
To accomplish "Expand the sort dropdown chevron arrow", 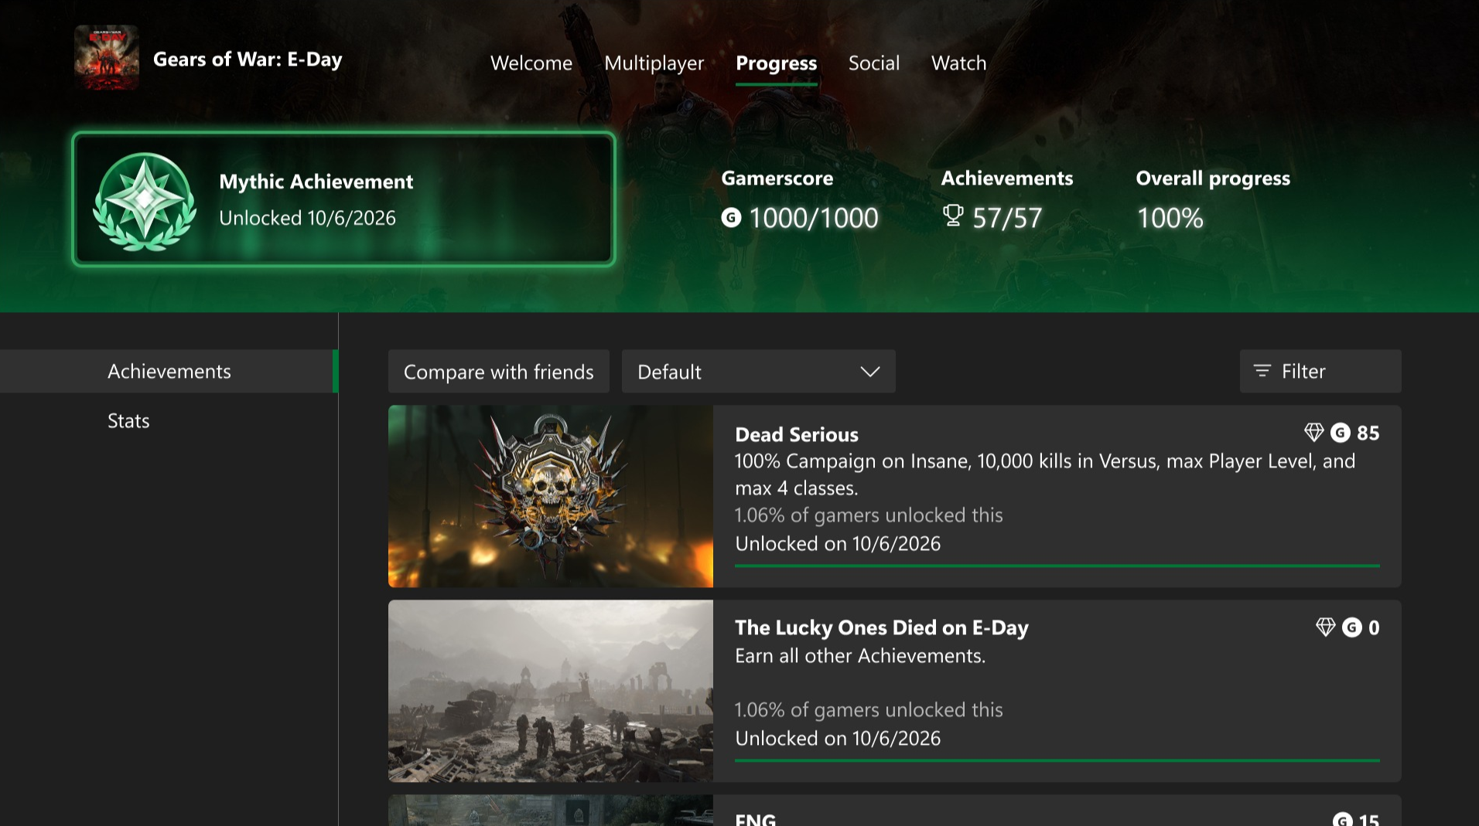I will [870, 372].
